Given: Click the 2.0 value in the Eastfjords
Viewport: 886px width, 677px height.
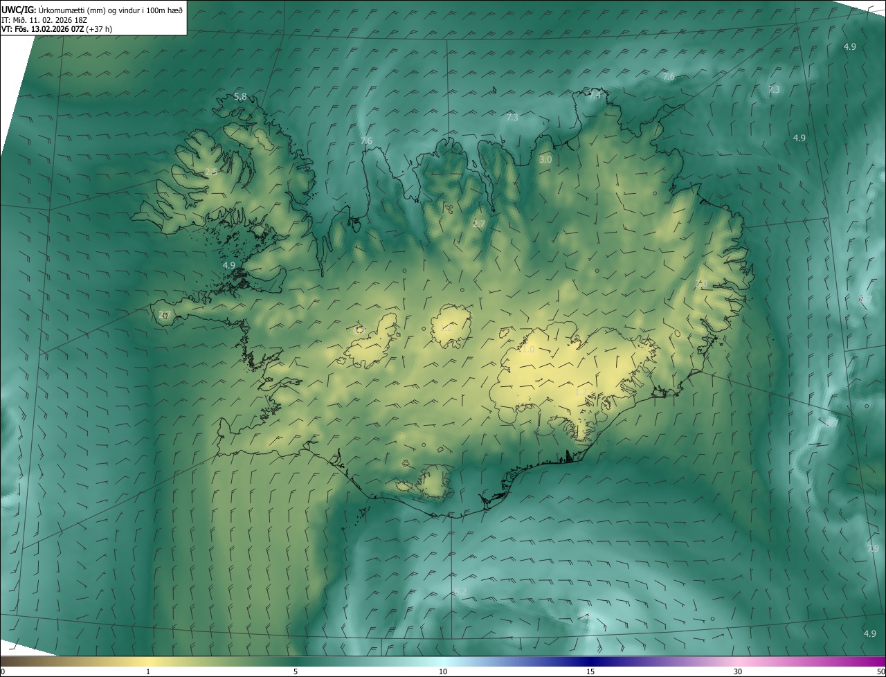Looking at the screenshot, I should tap(701, 284).
